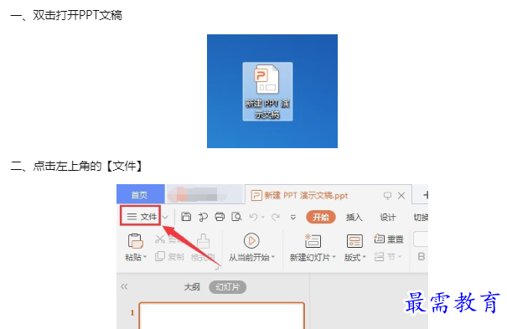Click the presentation display icon on document tab

[x=387, y=195]
